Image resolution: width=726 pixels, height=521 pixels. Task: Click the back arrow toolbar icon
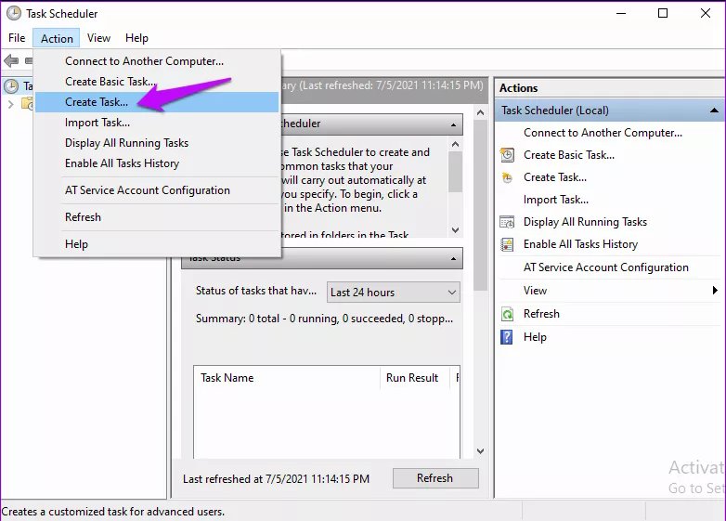pyautogui.click(x=11, y=60)
